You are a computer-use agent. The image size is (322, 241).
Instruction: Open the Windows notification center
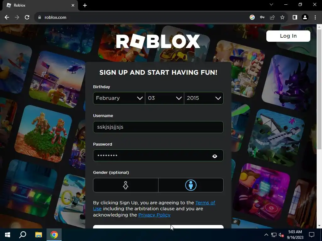tap(312, 235)
